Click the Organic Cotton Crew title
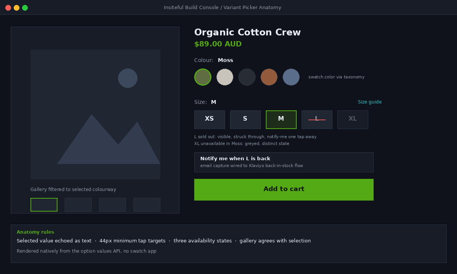The height and width of the screenshot is (274, 457). (x=248, y=32)
